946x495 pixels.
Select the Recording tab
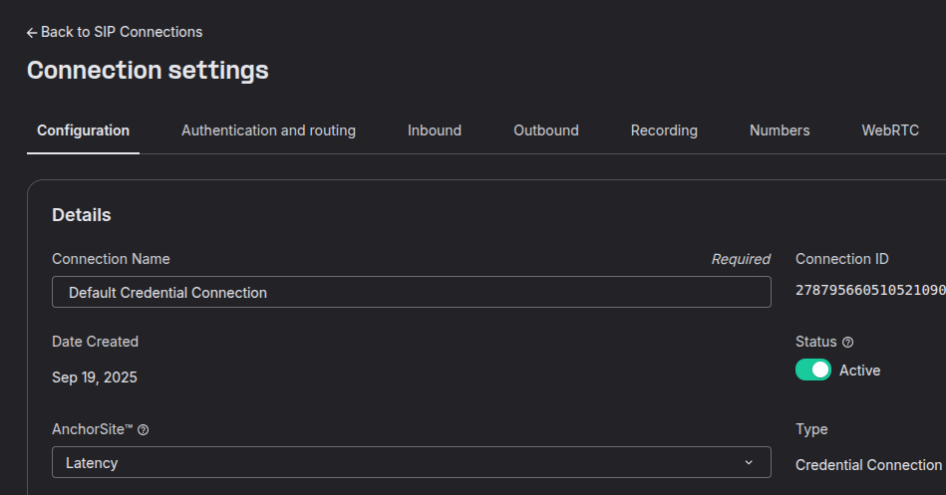point(664,130)
